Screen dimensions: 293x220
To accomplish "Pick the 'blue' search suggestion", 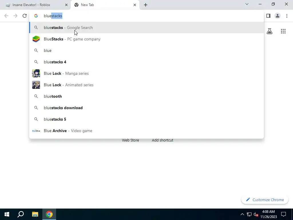I will 146,50.
